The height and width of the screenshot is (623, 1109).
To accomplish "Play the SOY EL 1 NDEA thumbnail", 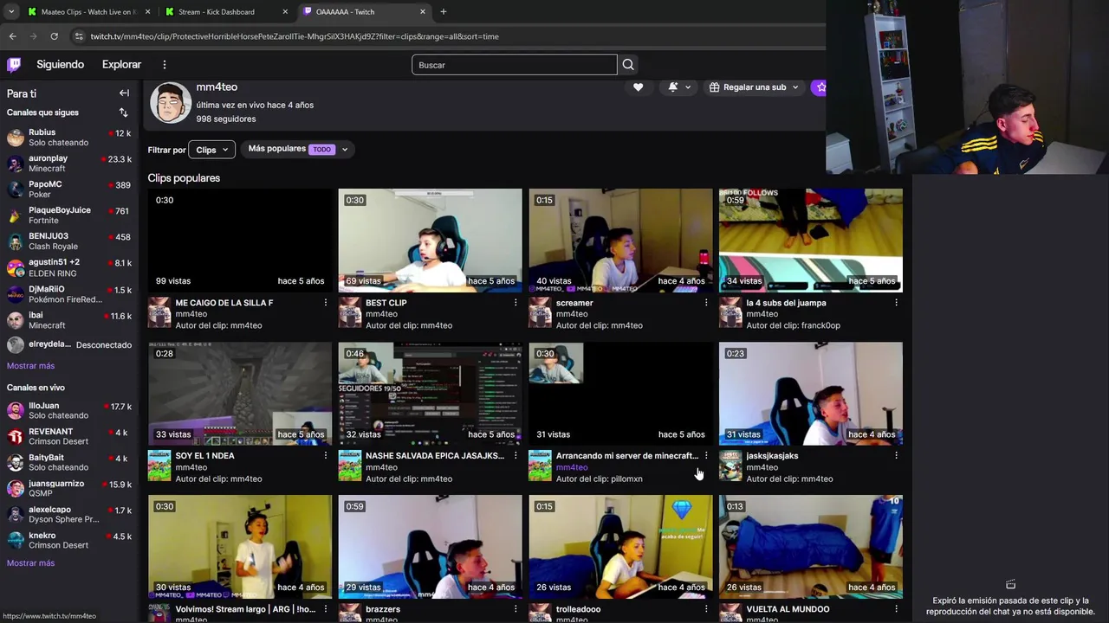I will click(240, 394).
